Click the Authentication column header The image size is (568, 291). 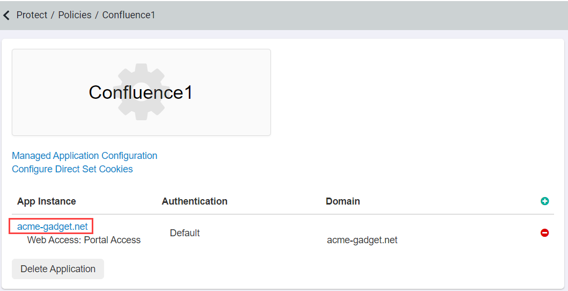click(195, 201)
